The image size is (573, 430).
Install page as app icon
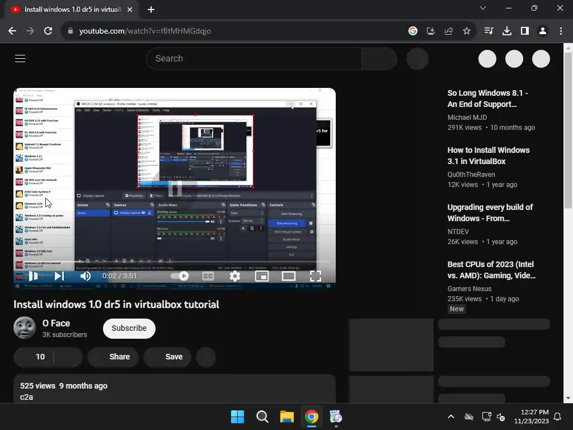(431, 31)
